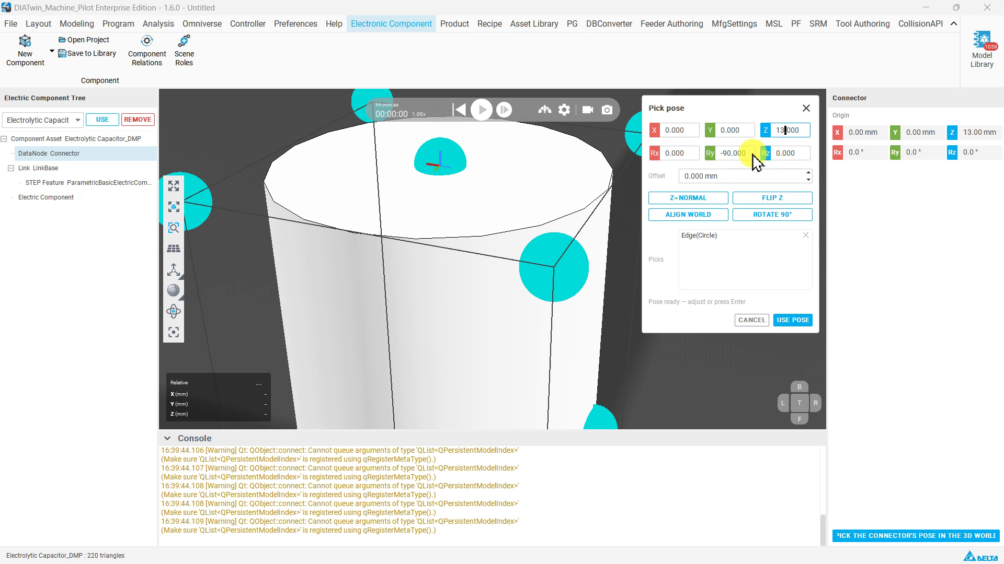Click the selection frame icon in viewport toolbar
The width and height of the screenshot is (1004, 564).
click(x=174, y=333)
